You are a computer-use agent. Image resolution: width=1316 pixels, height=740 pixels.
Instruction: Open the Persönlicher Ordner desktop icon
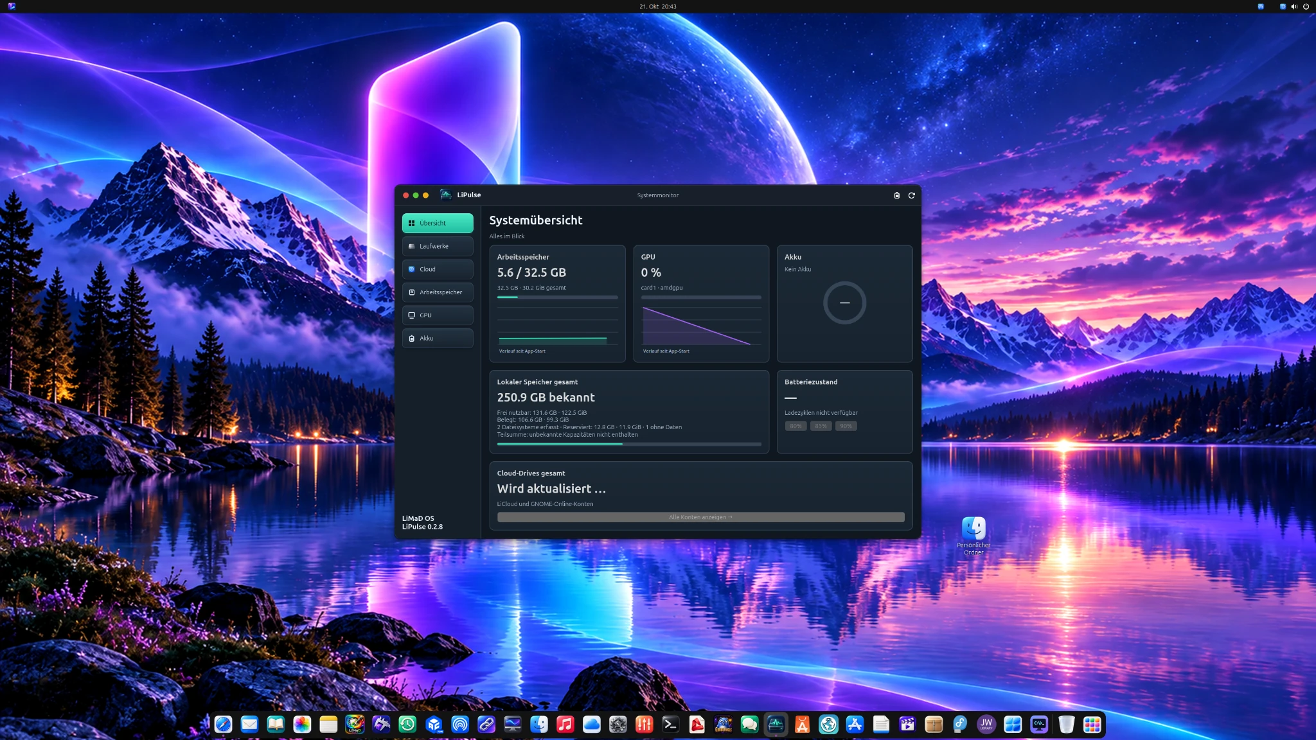[x=974, y=536]
